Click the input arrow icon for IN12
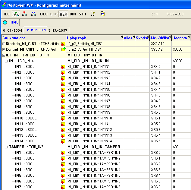191x190 pixels. tap(63, 130)
